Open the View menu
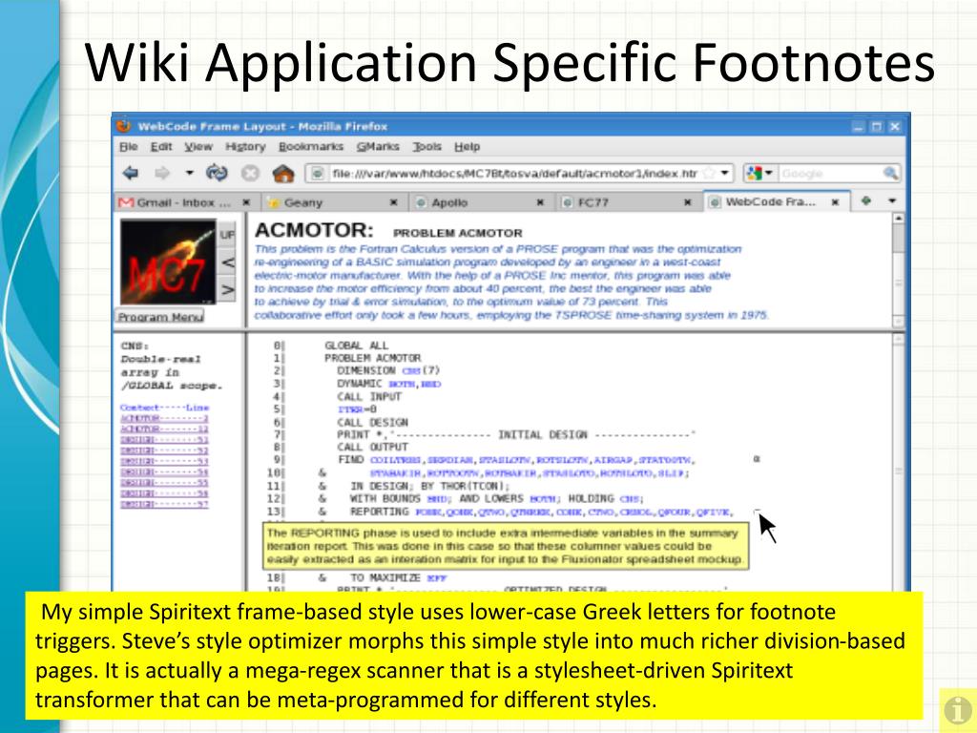 [198, 146]
